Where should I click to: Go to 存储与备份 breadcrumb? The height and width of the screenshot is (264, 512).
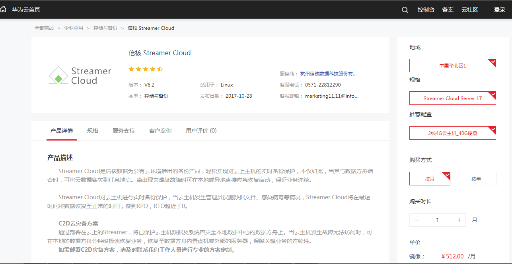105,28
